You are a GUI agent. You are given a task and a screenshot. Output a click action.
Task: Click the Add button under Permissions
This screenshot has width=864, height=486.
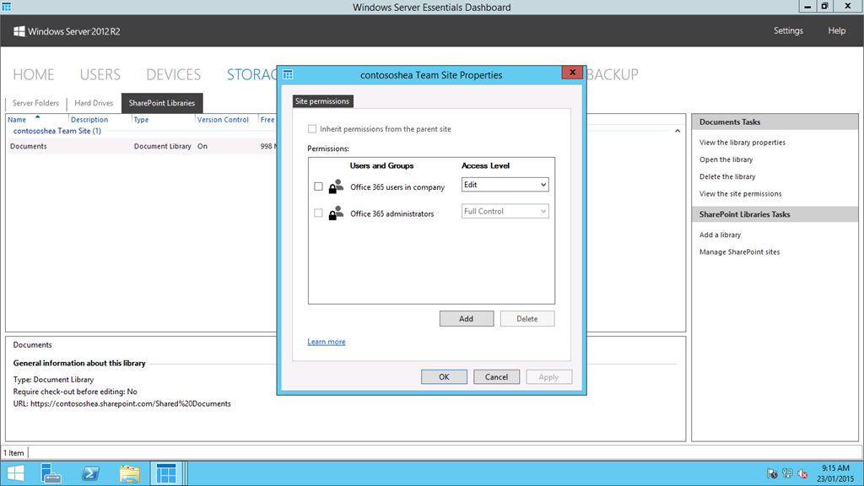[466, 319]
